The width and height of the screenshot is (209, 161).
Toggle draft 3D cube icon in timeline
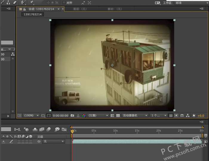point(26,130)
